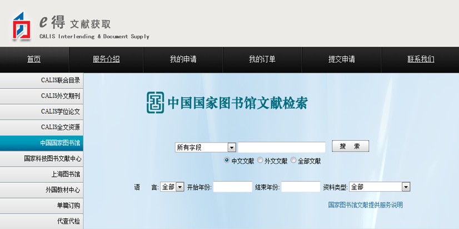The image size is (459, 229).
Task: Click the 搜索 button
Action: tap(350, 146)
